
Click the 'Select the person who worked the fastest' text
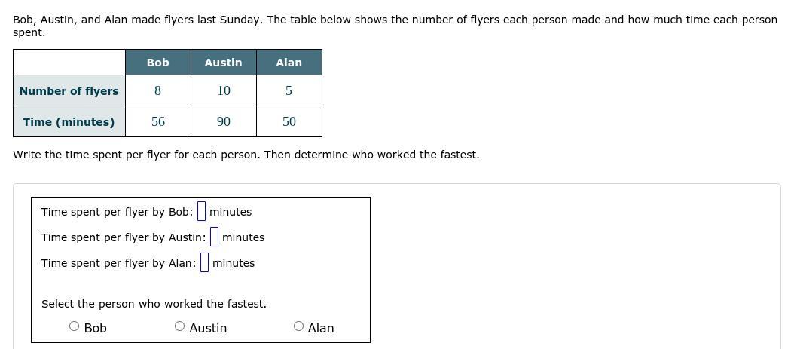click(x=154, y=304)
